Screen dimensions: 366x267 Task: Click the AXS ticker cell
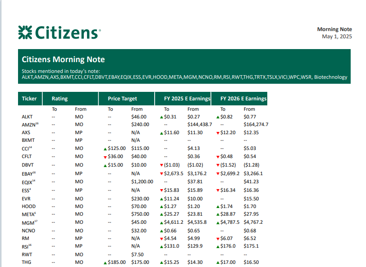26,132
